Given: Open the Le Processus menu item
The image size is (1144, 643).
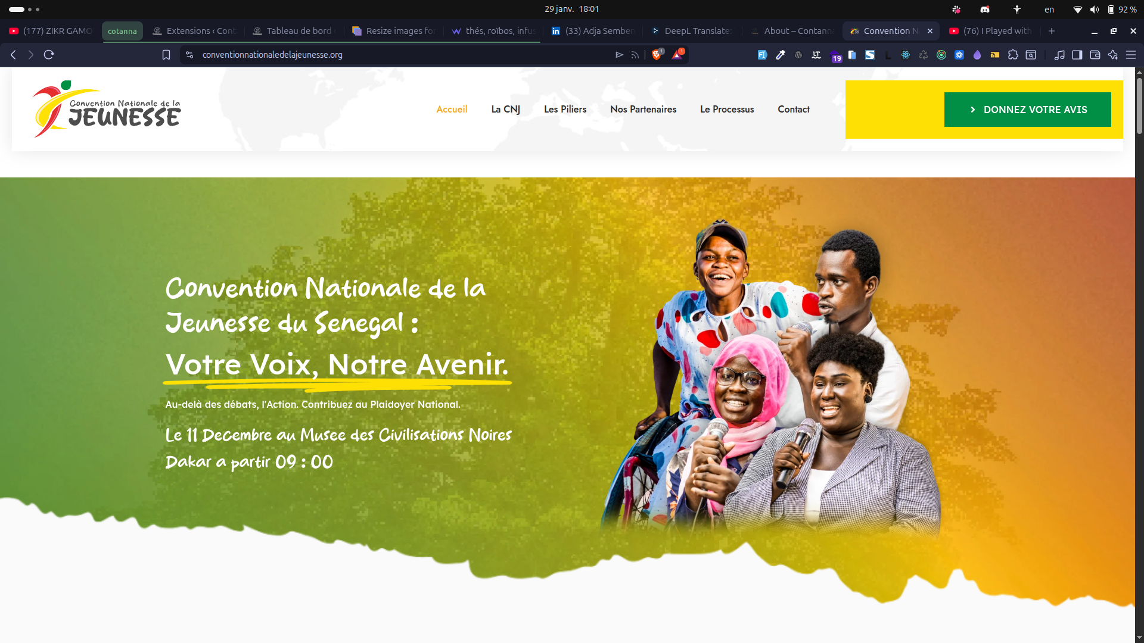Looking at the screenshot, I should point(727,110).
